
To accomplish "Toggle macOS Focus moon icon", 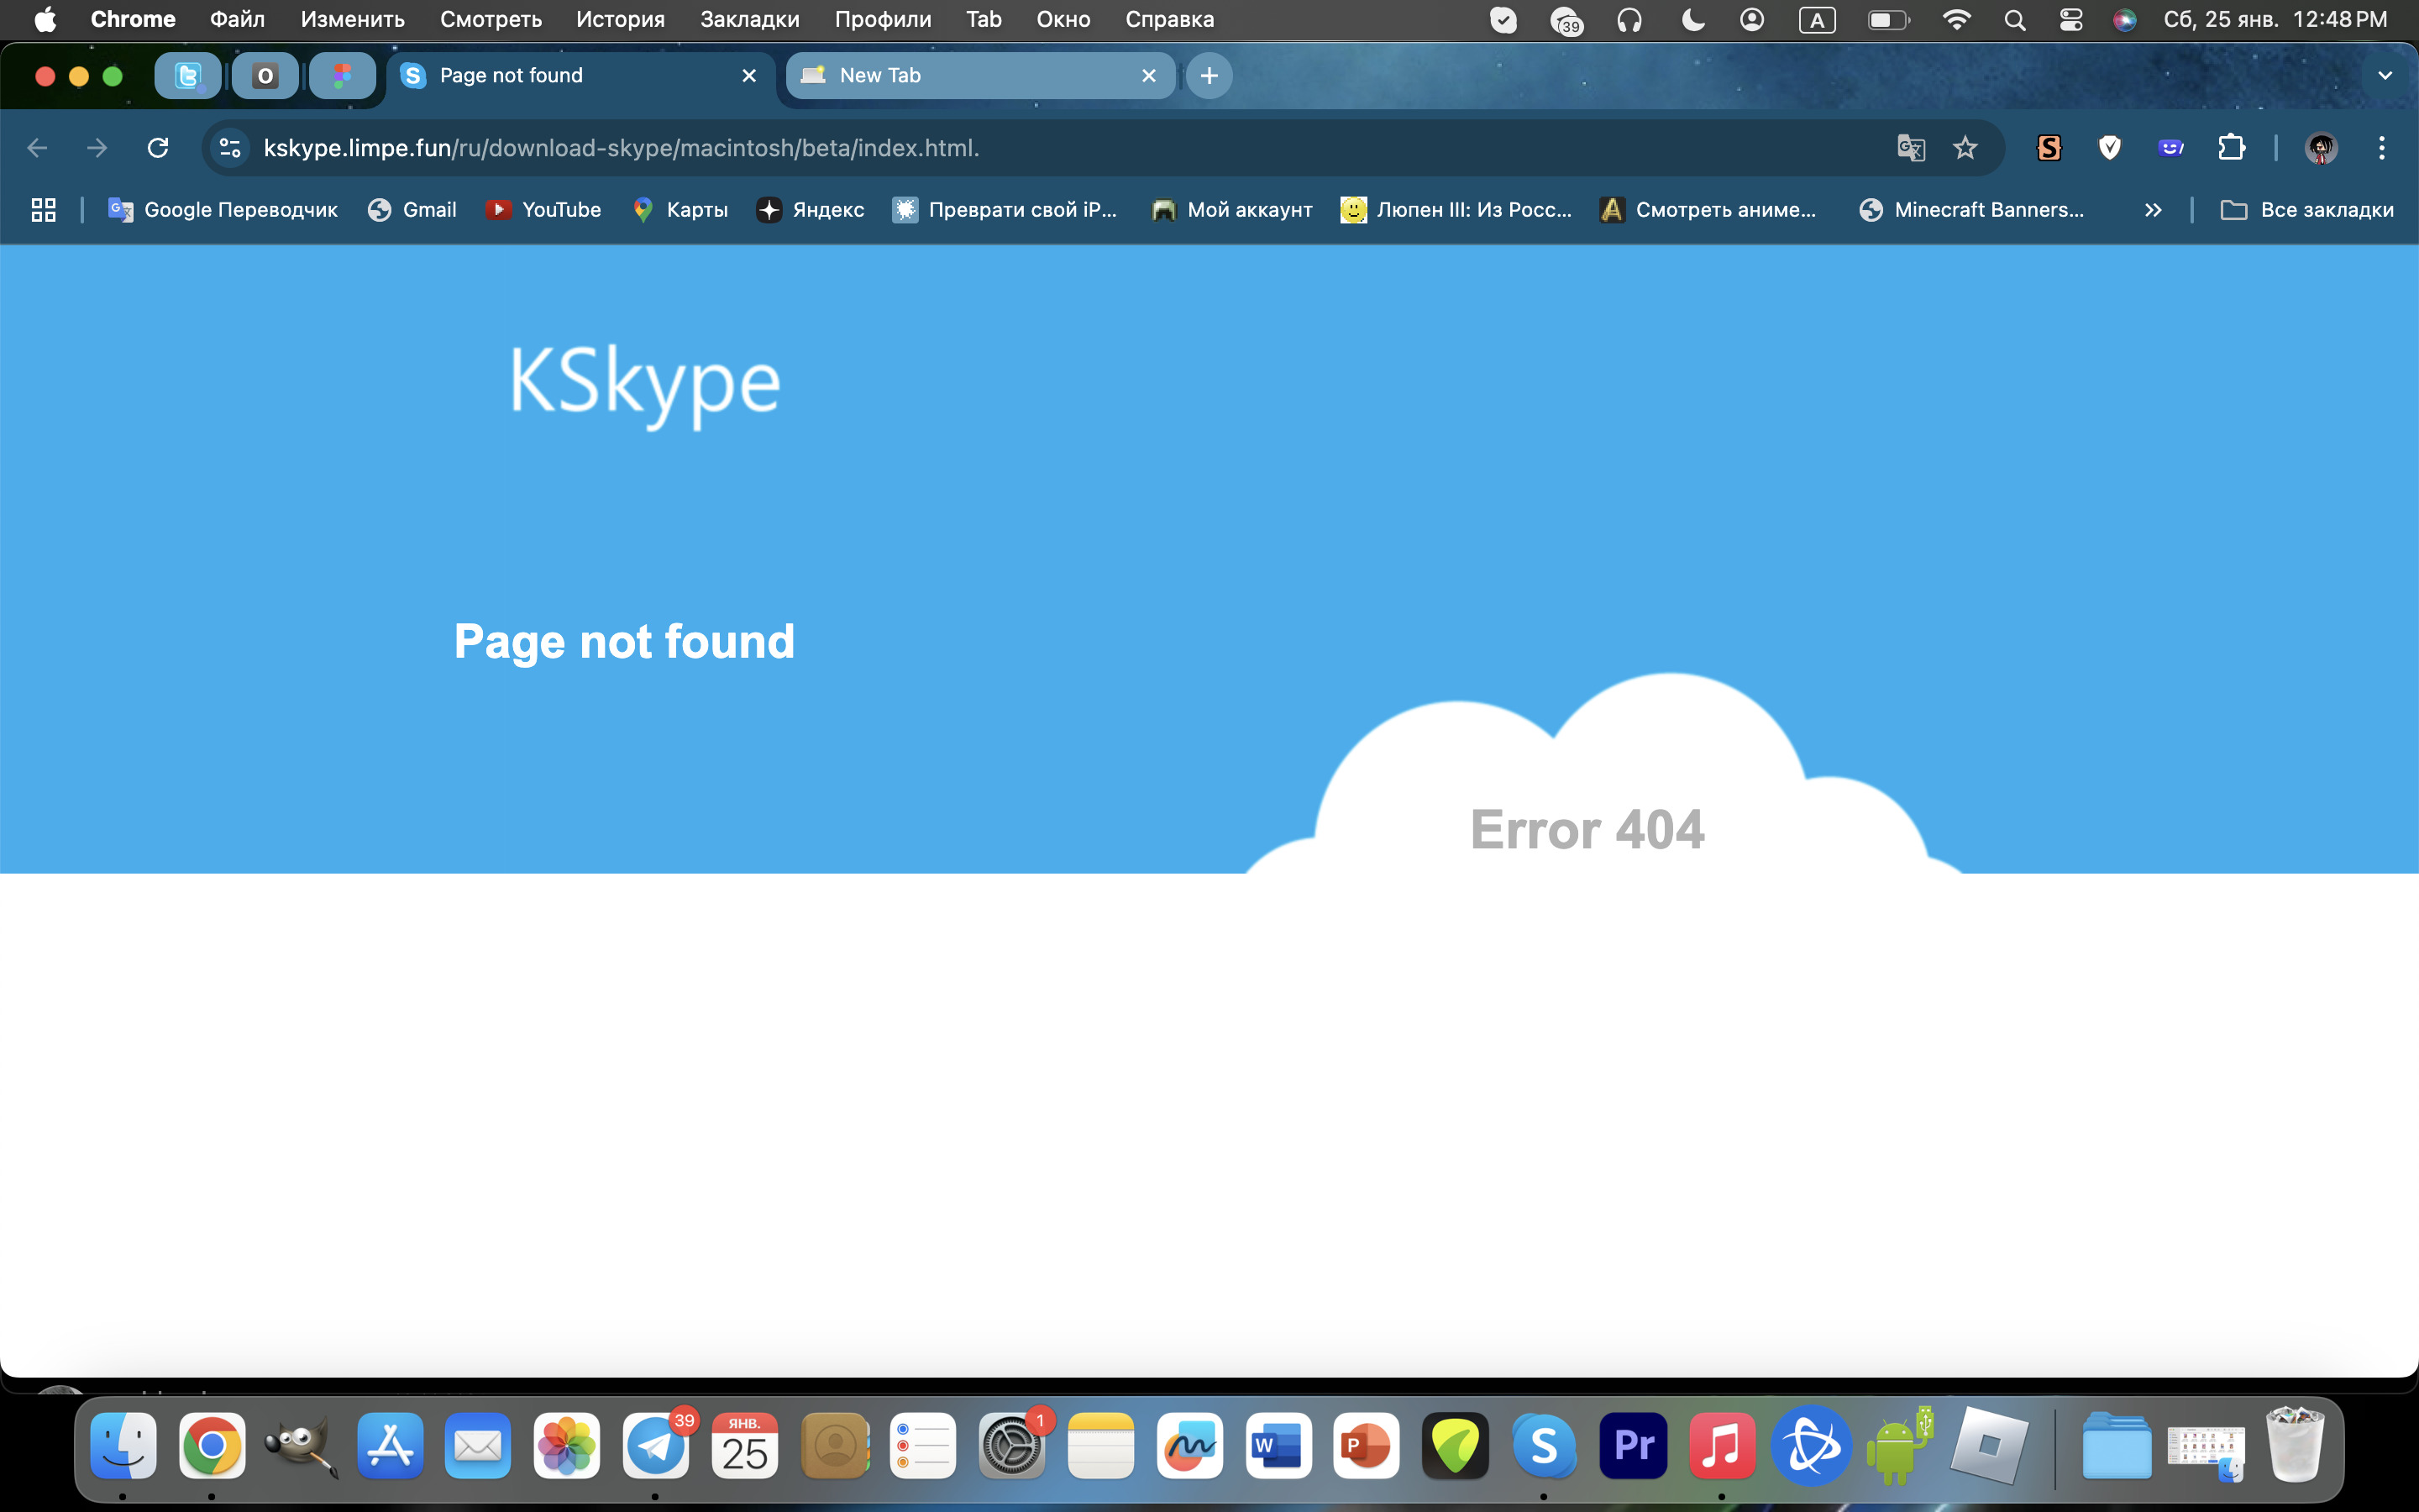I will point(1692,20).
